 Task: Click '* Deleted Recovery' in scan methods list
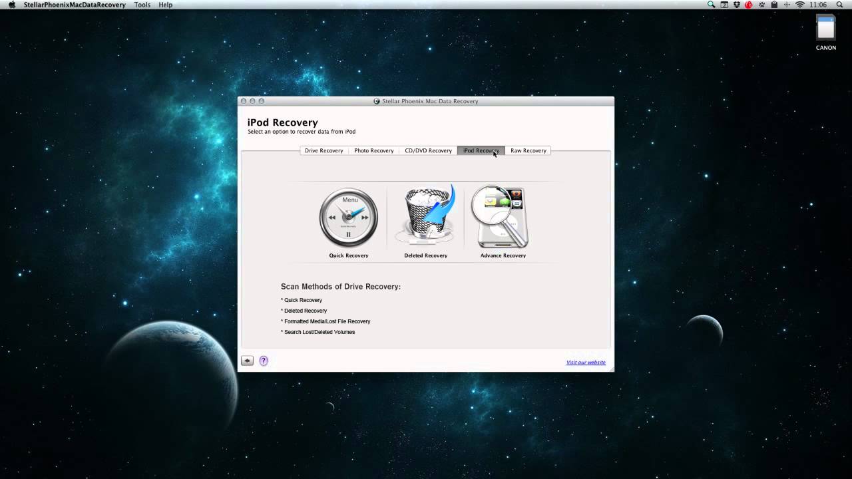pos(304,311)
